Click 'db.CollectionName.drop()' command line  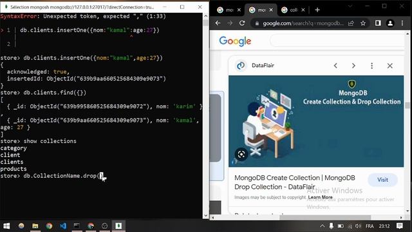(64, 176)
